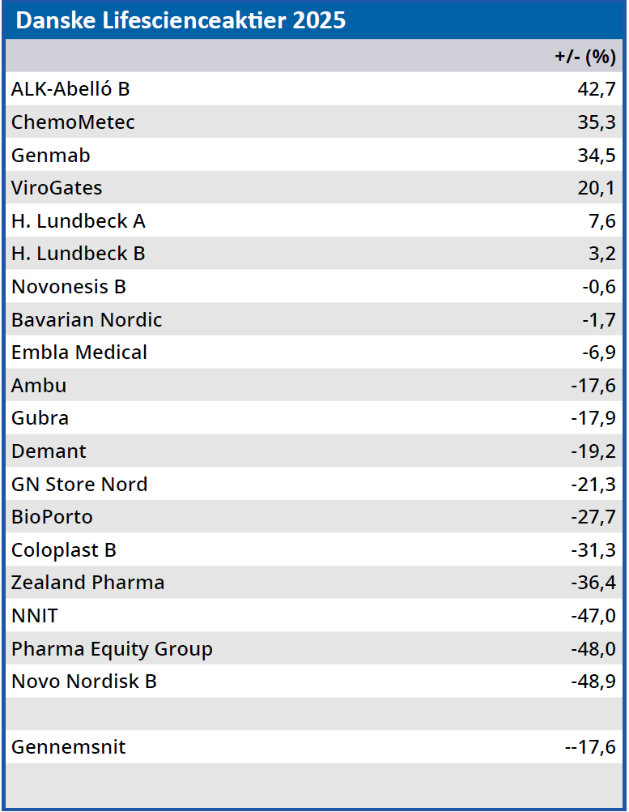Click the ChemoMetec stock name
Screen dimensions: 629x812
(73, 122)
